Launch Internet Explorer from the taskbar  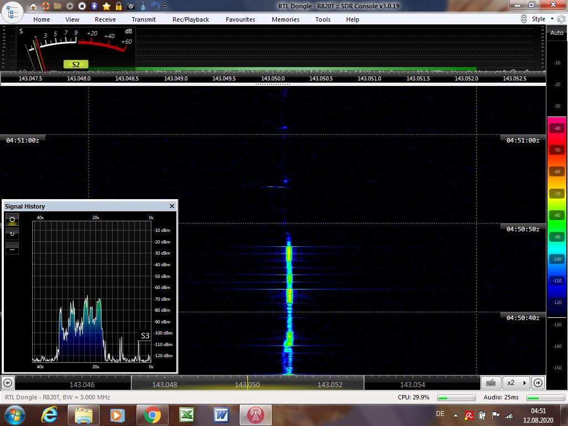50,415
